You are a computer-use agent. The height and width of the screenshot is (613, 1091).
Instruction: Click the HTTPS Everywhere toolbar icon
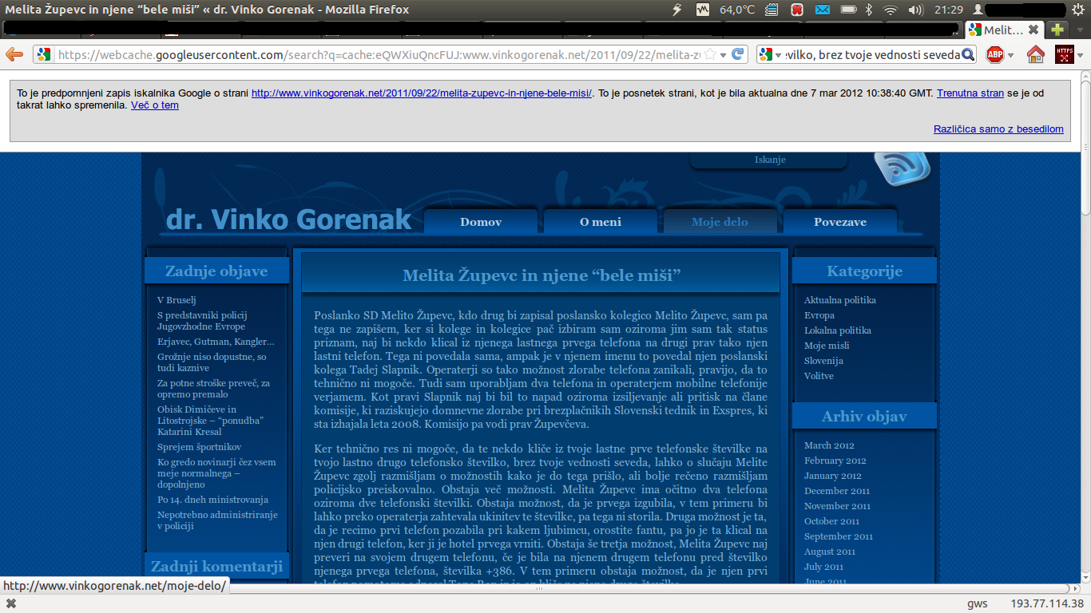(x=1064, y=54)
